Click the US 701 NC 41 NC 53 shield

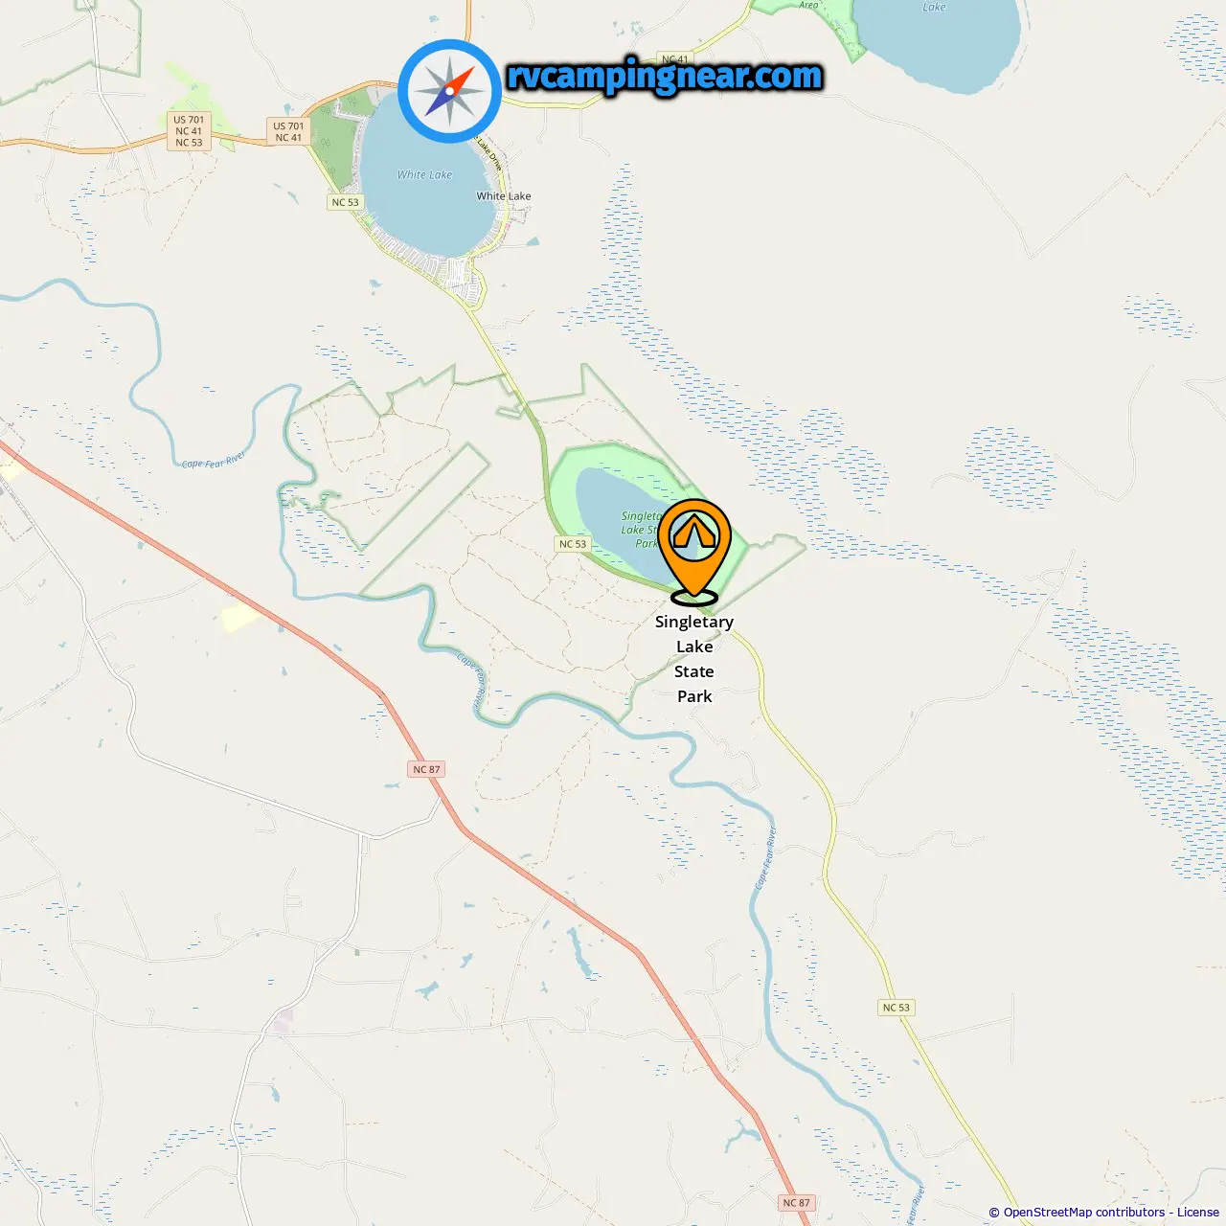pyautogui.click(x=189, y=131)
